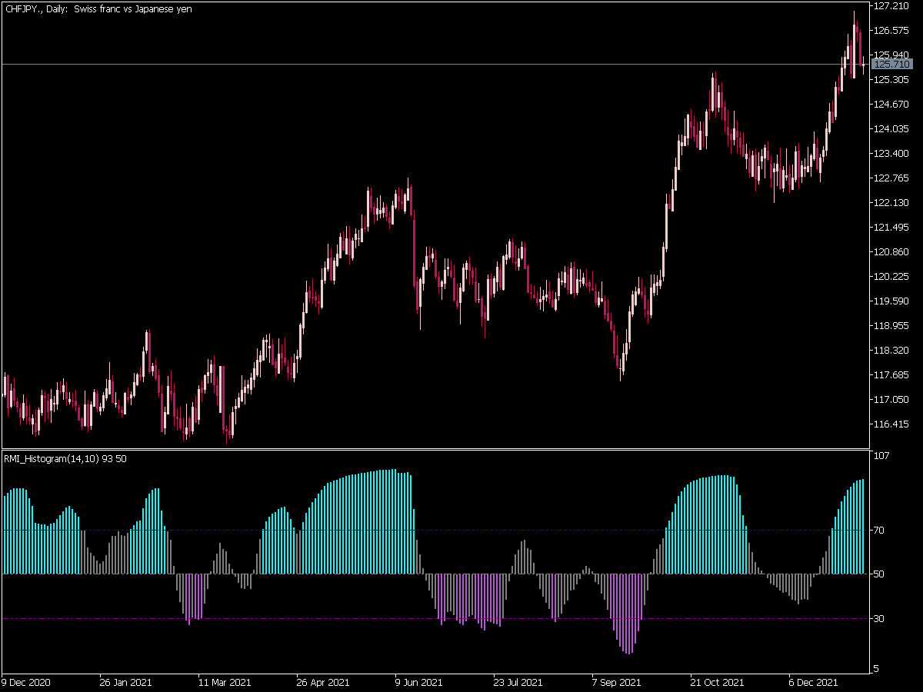923x692 pixels.
Task: Click the 118.320 price axis label
Action: pyautogui.click(x=891, y=351)
